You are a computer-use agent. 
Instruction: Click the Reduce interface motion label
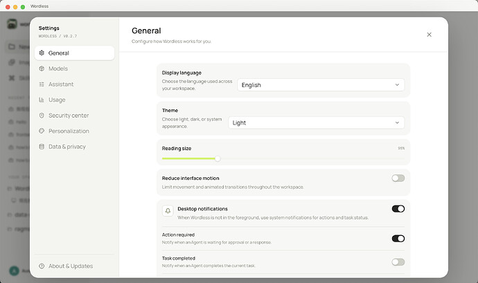pyautogui.click(x=191, y=179)
